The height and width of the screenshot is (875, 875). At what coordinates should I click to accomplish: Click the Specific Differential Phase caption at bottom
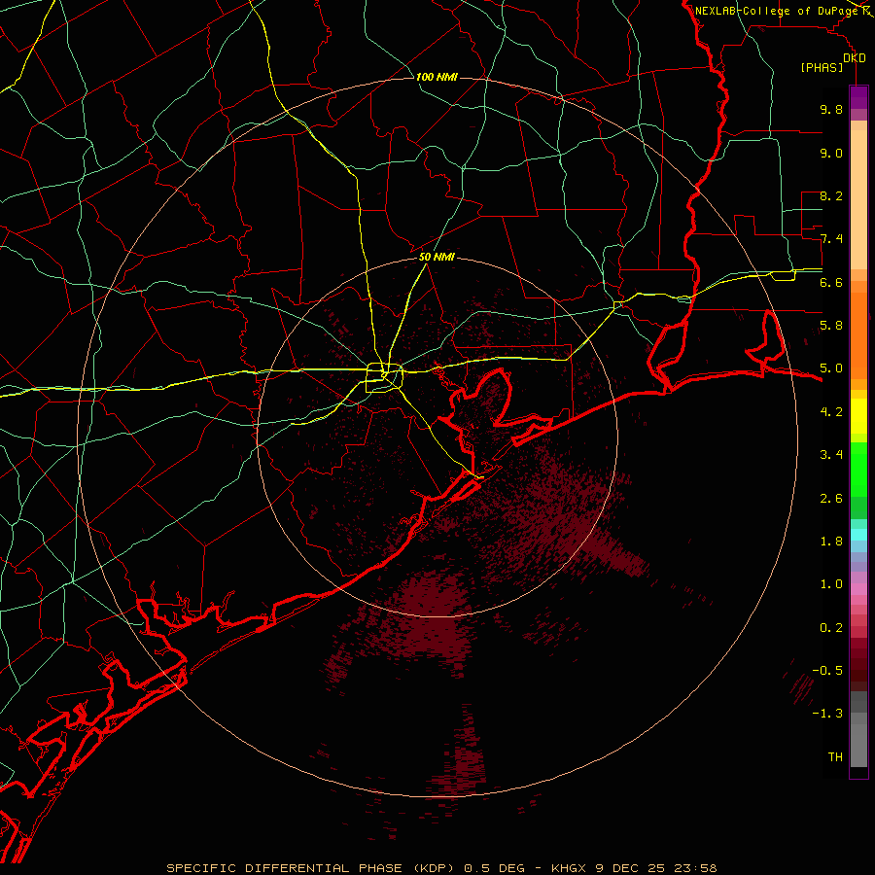(x=442, y=868)
